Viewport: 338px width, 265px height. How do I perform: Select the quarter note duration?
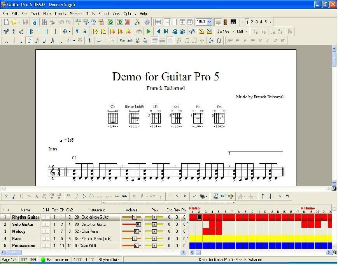(21, 40)
